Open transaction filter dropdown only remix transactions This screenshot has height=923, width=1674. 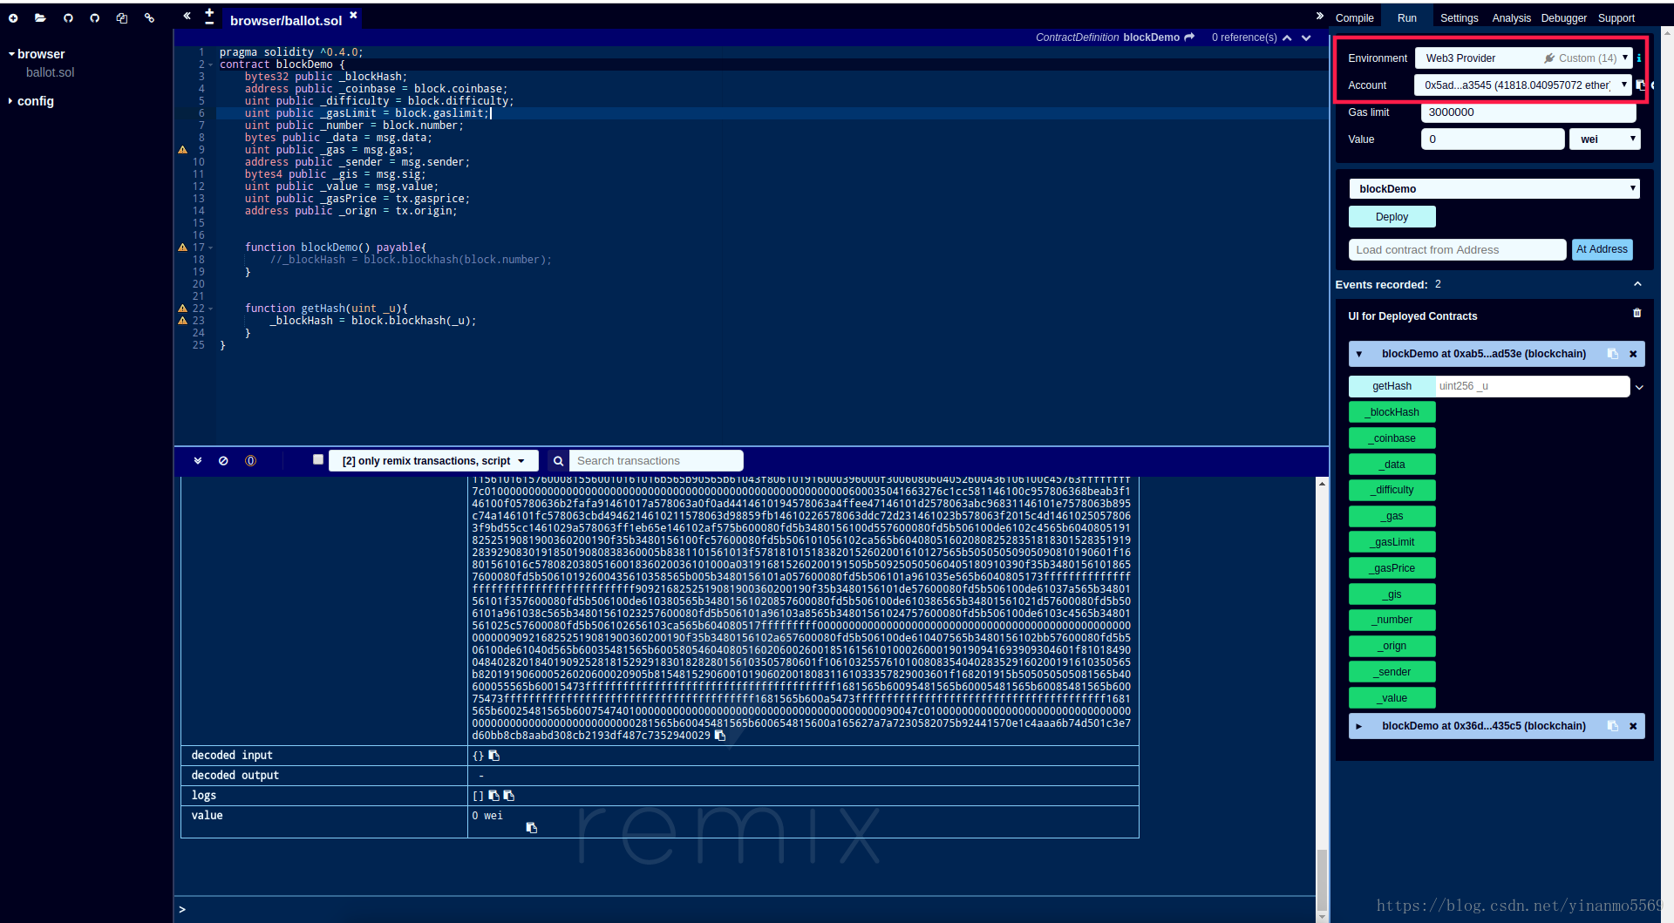tap(433, 461)
